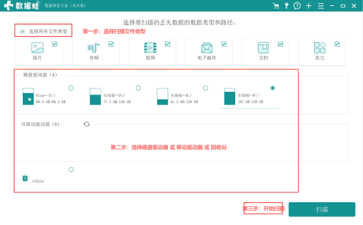Screen dimensions: 363x225
Task: Select the C: drive radio button
Action: tap(72, 88)
